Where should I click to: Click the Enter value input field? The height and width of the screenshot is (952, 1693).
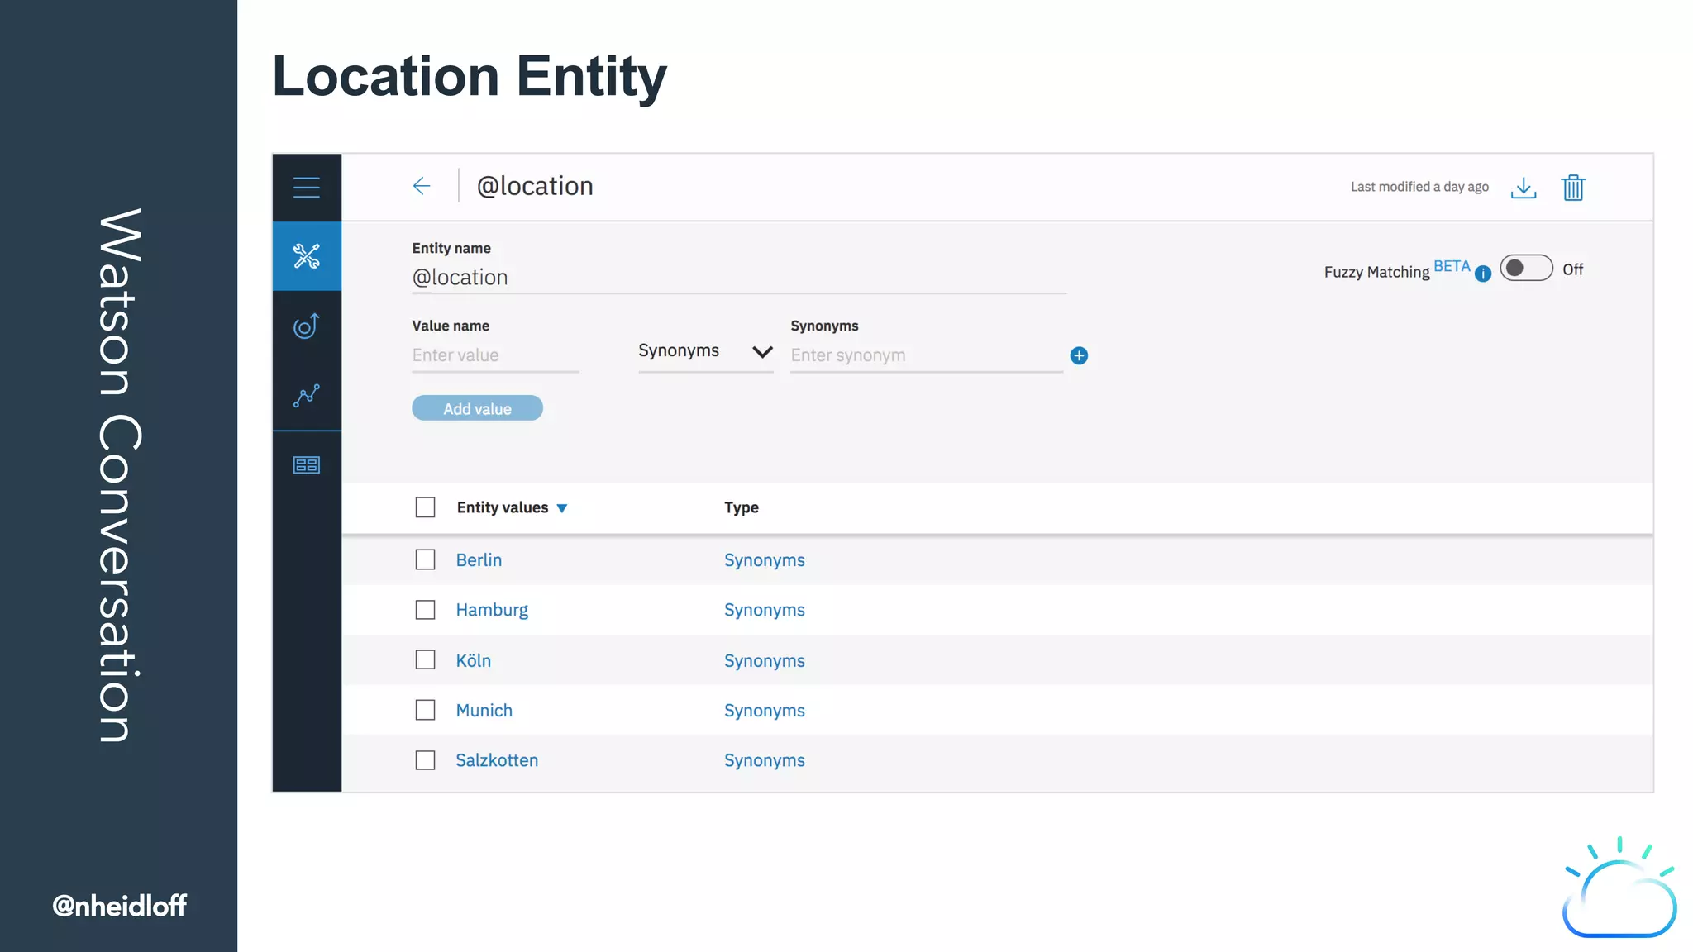point(494,355)
